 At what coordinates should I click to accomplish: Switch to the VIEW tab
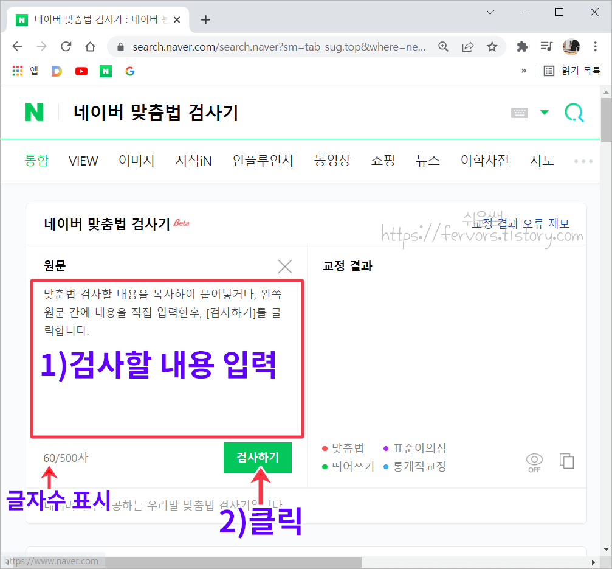click(83, 161)
